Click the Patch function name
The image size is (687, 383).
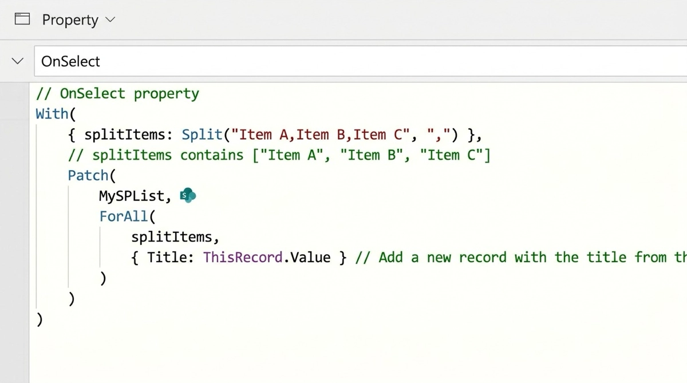(x=88, y=175)
